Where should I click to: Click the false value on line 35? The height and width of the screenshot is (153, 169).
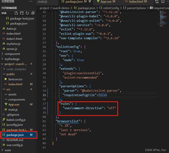103,95
